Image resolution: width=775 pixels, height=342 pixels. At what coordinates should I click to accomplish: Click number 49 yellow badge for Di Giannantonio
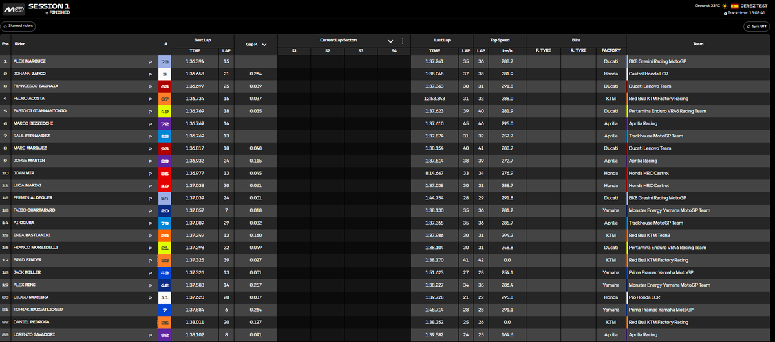[165, 112]
